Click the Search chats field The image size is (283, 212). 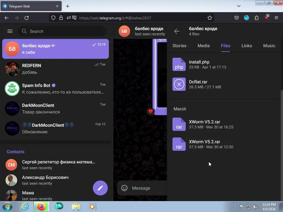coord(62,31)
